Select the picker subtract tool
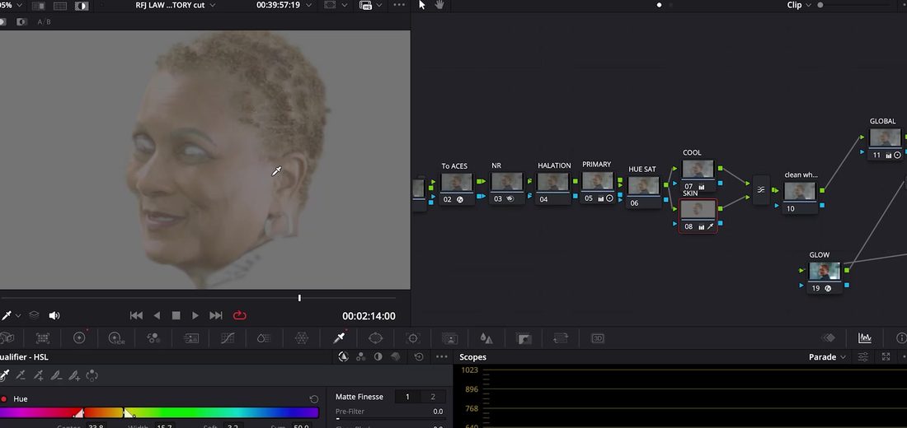 (x=21, y=375)
